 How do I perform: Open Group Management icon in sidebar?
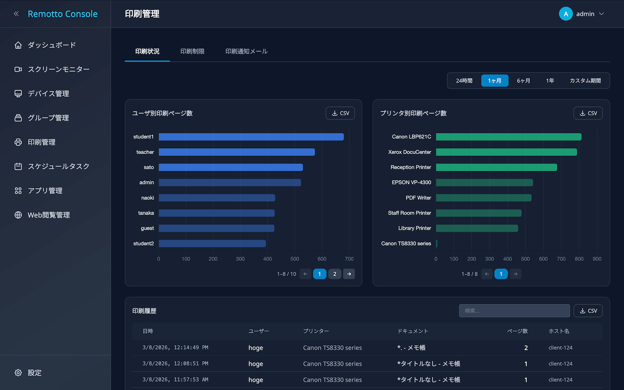click(x=18, y=118)
